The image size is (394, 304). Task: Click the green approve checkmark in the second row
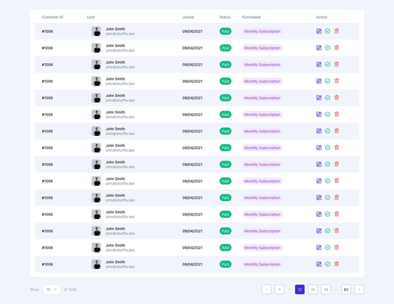pyautogui.click(x=327, y=48)
